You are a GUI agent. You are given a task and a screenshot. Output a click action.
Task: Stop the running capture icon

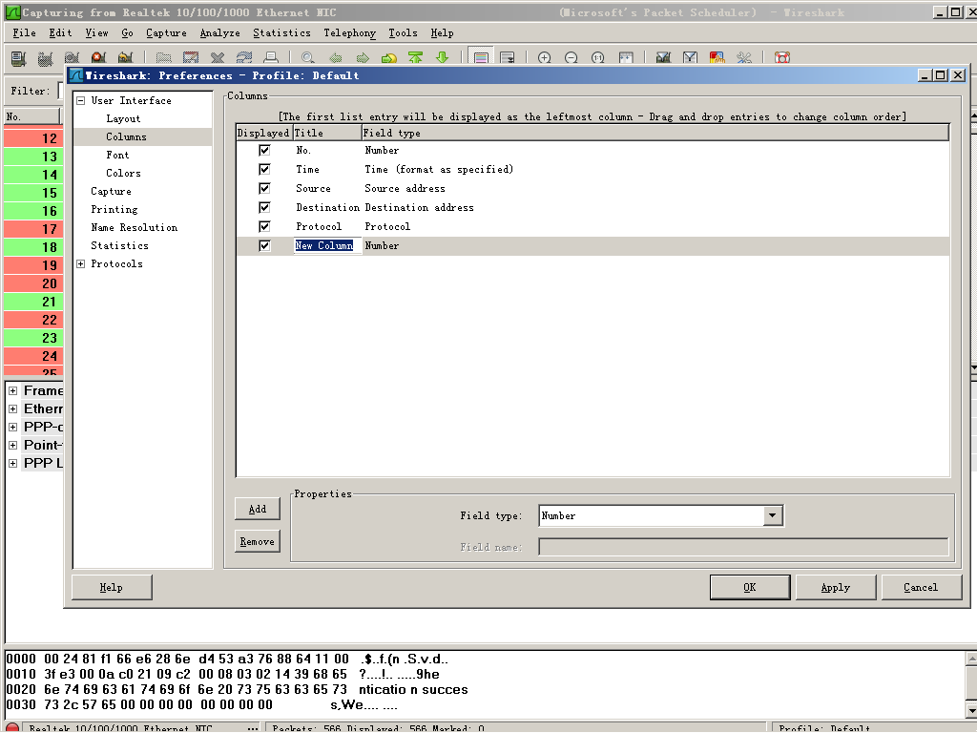coord(98,58)
